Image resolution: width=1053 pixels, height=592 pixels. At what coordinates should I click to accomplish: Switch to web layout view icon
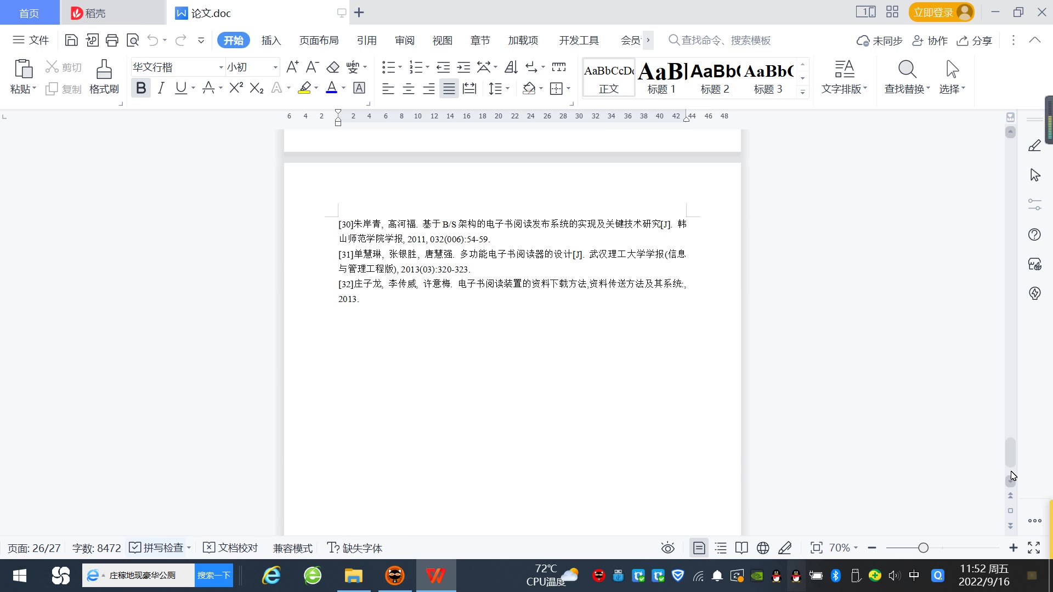(763, 548)
